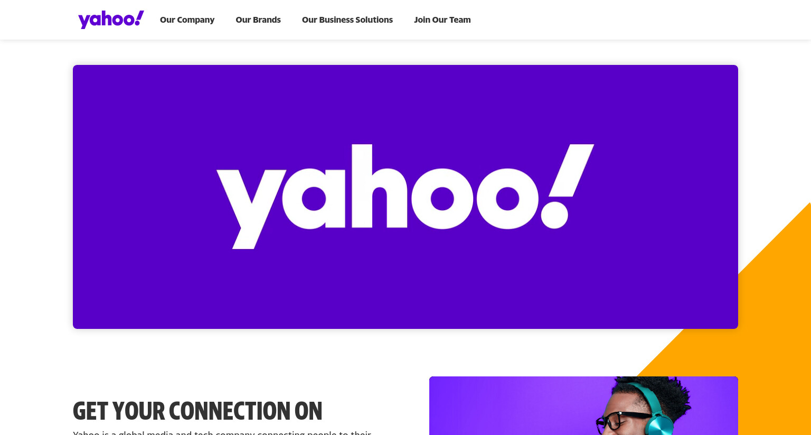Click the exclamation mark in the header logo
The width and height of the screenshot is (811, 435).
click(139, 18)
